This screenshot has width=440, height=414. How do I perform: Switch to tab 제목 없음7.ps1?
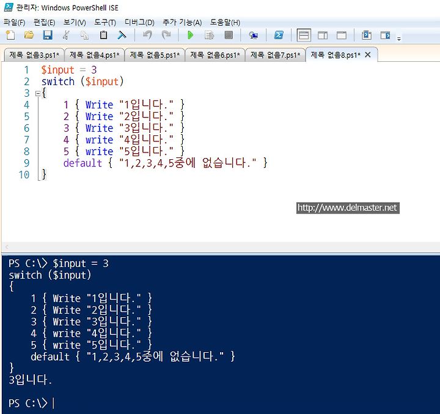(x=275, y=55)
